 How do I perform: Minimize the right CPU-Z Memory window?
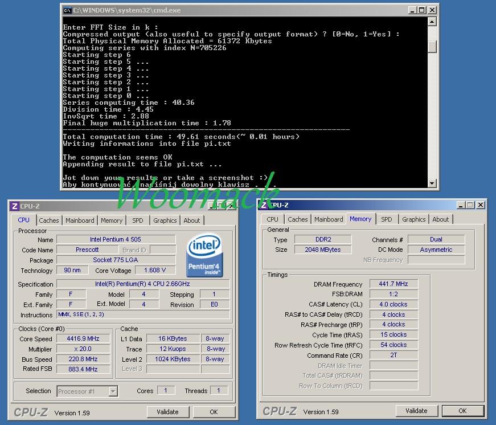point(461,205)
